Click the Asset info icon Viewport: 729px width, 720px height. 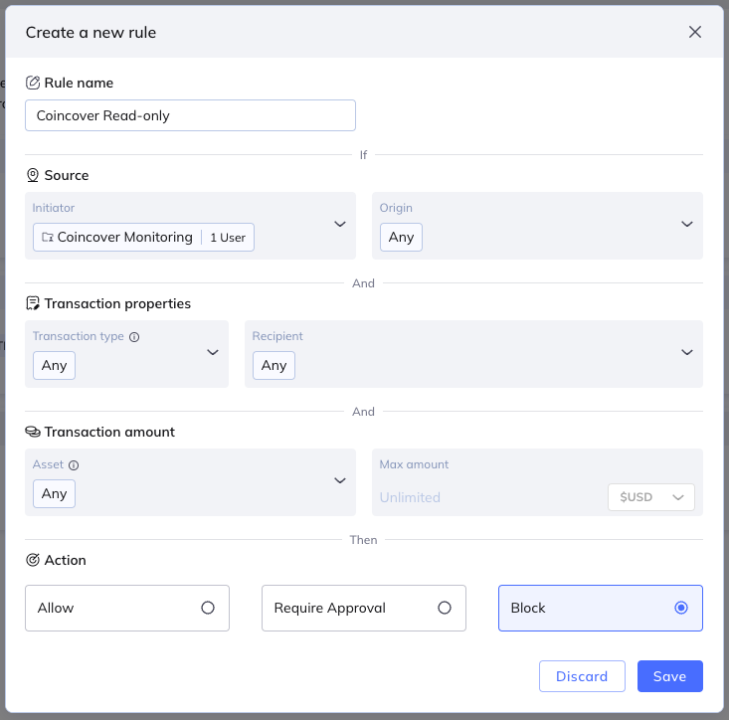tap(74, 465)
